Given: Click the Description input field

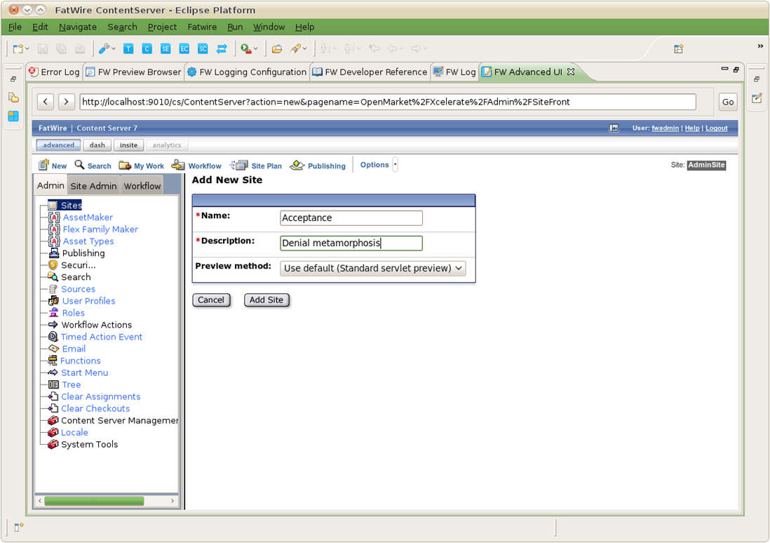Looking at the screenshot, I should click(351, 243).
